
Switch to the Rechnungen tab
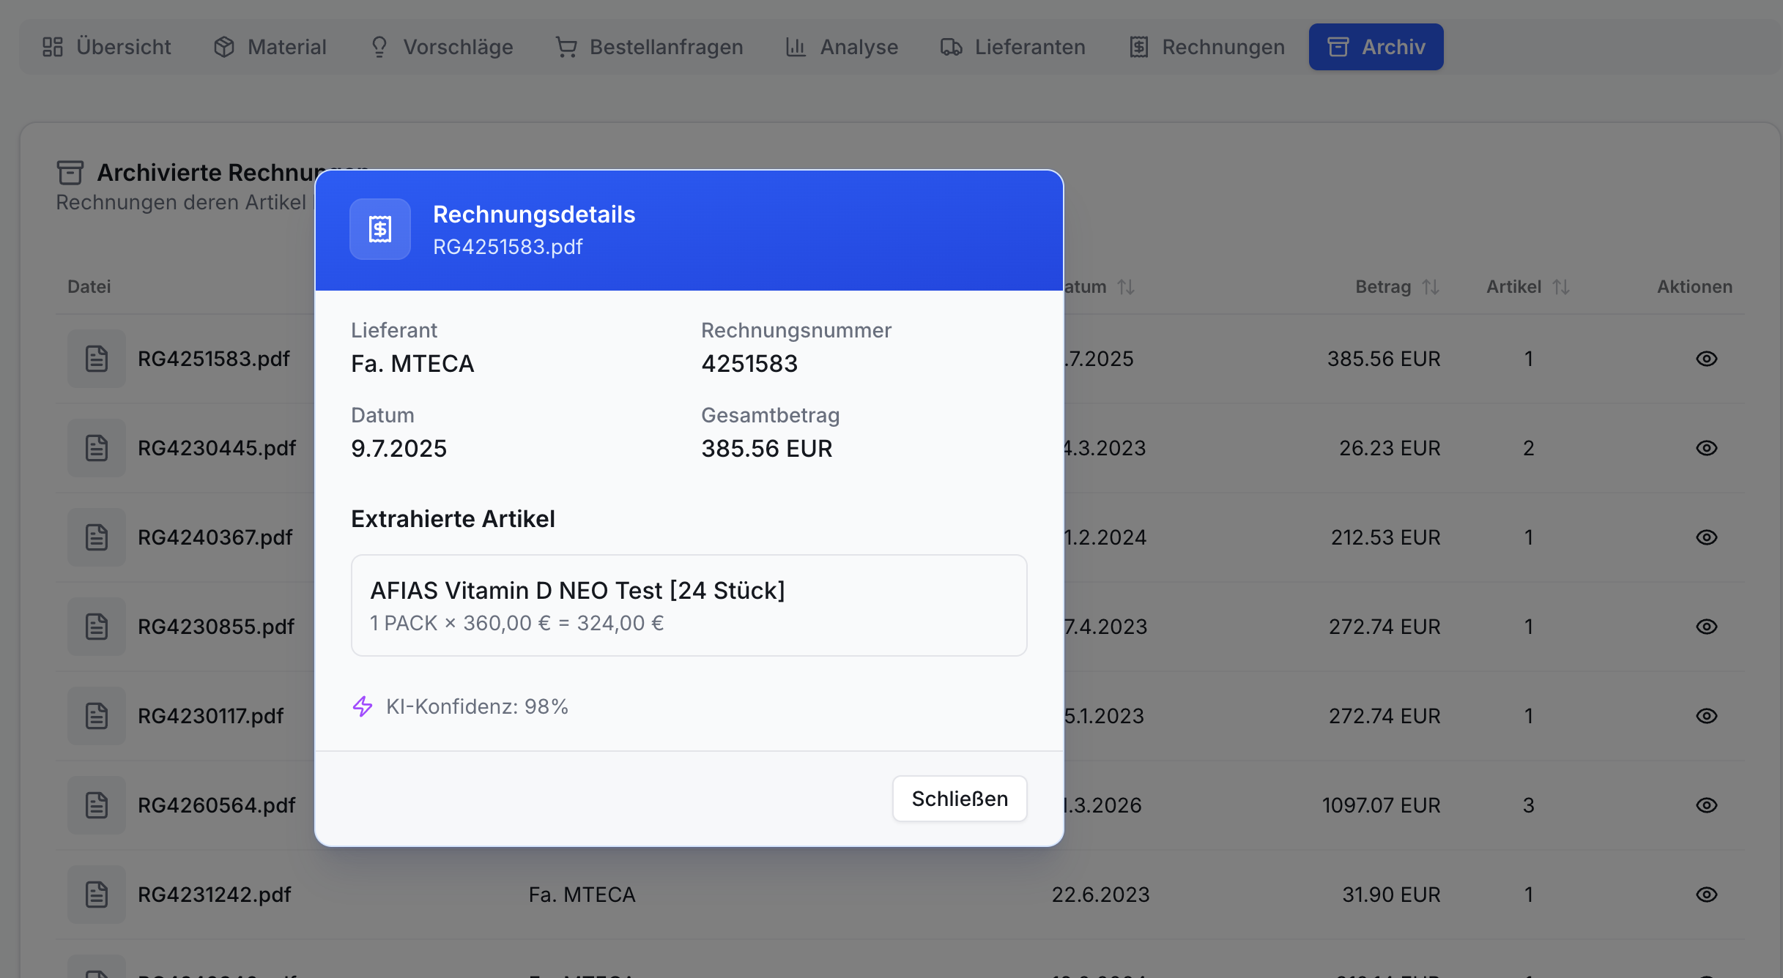[x=1206, y=47]
